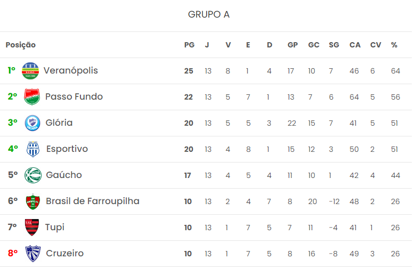The image size is (415, 267).
Task: Click the GRUPO A heading
Action: click(x=209, y=14)
